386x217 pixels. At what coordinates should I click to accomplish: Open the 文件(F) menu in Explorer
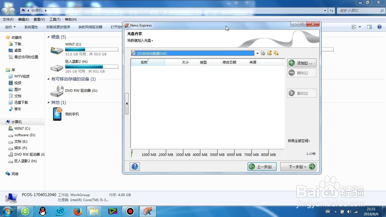click(x=8, y=19)
